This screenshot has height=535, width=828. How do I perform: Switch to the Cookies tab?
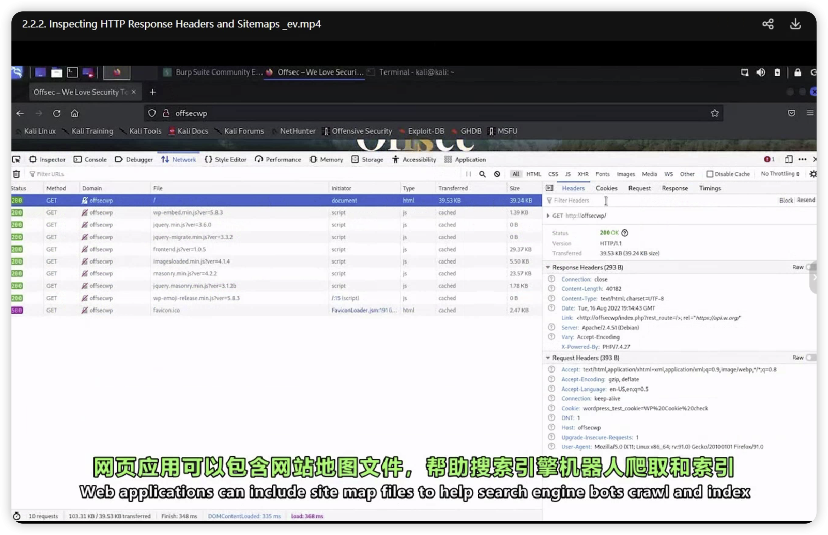pyautogui.click(x=606, y=188)
